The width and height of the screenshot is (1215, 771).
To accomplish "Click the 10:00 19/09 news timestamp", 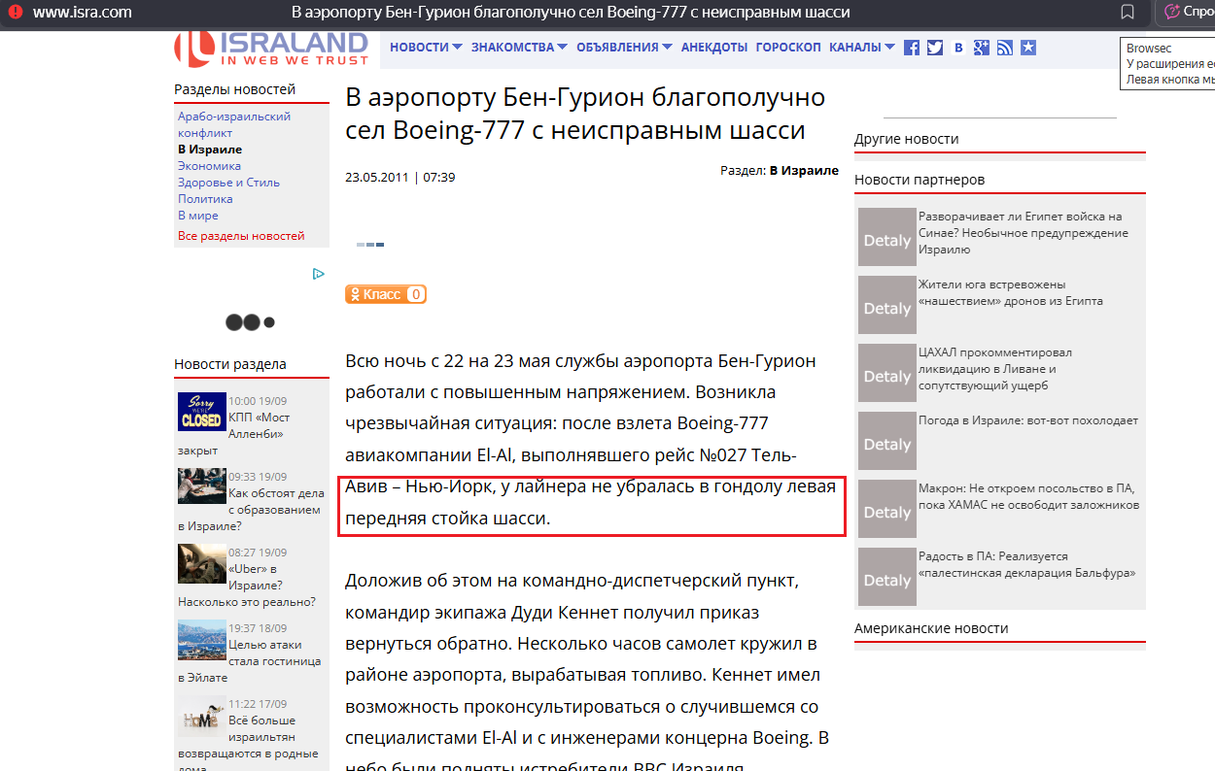I will [x=258, y=401].
